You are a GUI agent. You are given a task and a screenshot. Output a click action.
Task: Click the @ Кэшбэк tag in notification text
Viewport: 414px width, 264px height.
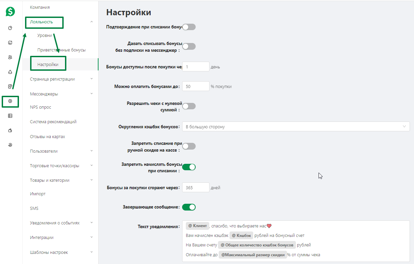point(241,235)
